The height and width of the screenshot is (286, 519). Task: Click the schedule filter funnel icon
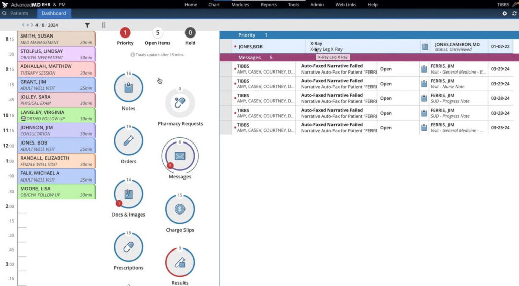click(x=87, y=25)
